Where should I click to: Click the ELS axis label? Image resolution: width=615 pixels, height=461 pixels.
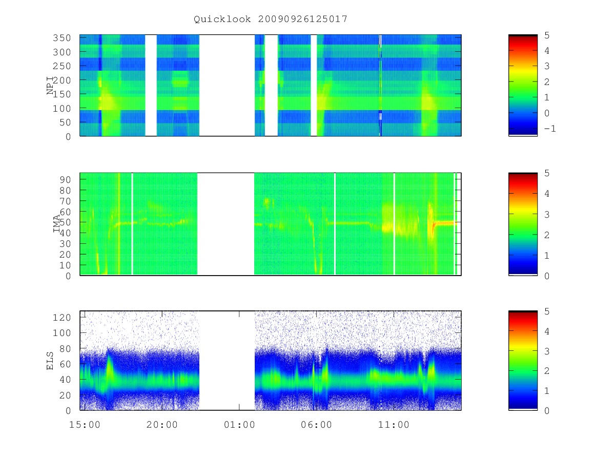point(50,361)
